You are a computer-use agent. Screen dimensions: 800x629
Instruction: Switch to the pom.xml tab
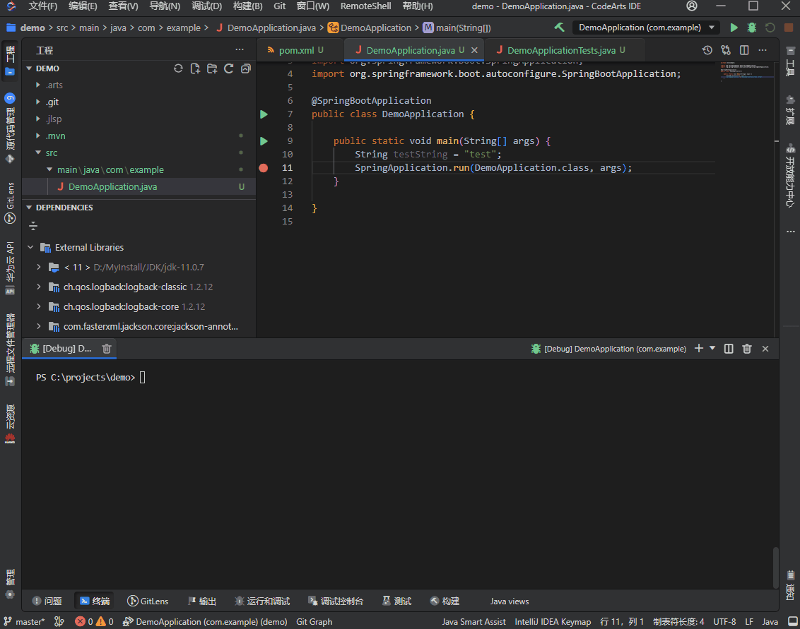pyautogui.click(x=296, y=50)
